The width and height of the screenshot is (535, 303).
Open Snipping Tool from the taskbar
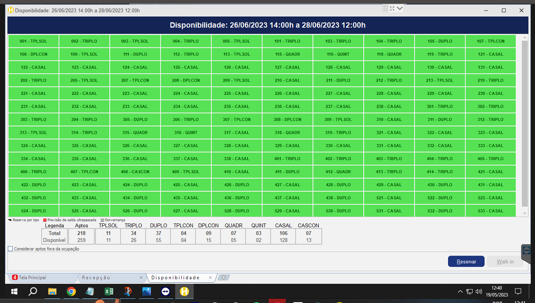click(x=128, y=292)
